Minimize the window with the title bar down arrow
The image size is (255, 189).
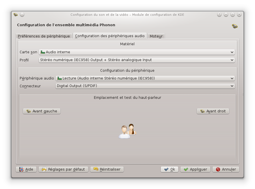226,15
